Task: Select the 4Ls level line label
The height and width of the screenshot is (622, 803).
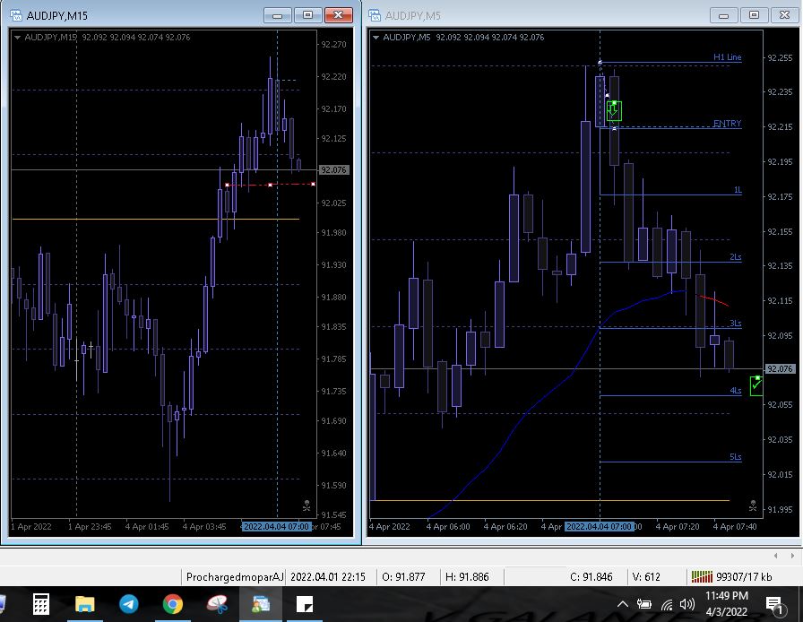Action: (x=736, y=391)
